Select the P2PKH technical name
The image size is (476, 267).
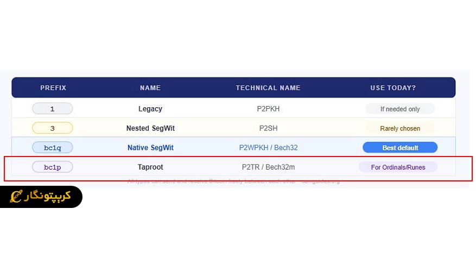coord(268,109)
